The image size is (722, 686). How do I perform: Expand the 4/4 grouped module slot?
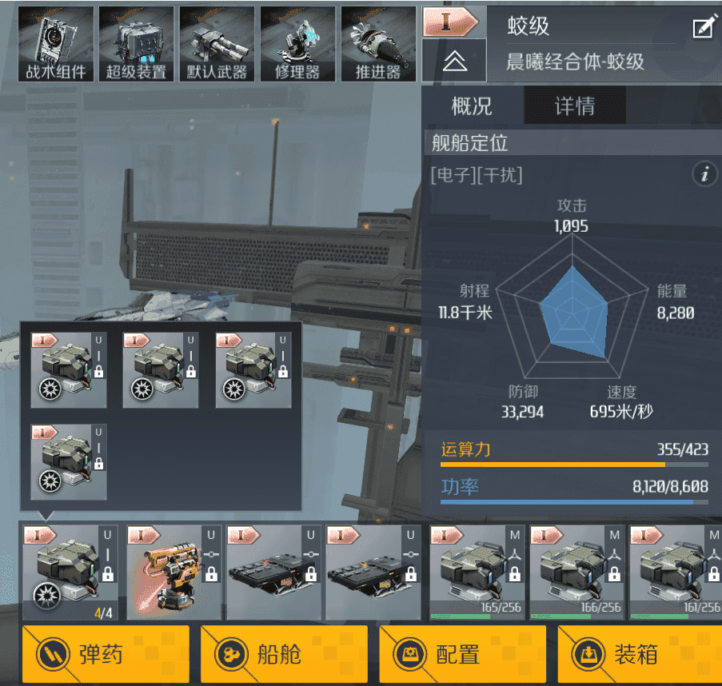pos(70,572)
